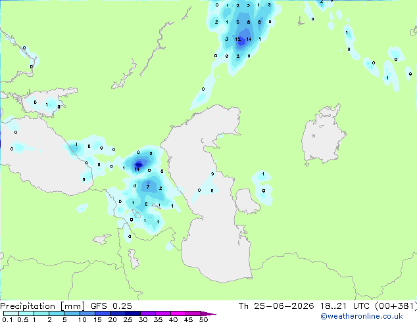Pick the lightest 0.1–0.5 mm legend swatch
Screen dimensions: 417x322
coord(11,313)
